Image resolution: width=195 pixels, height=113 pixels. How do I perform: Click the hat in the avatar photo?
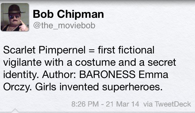14,10
